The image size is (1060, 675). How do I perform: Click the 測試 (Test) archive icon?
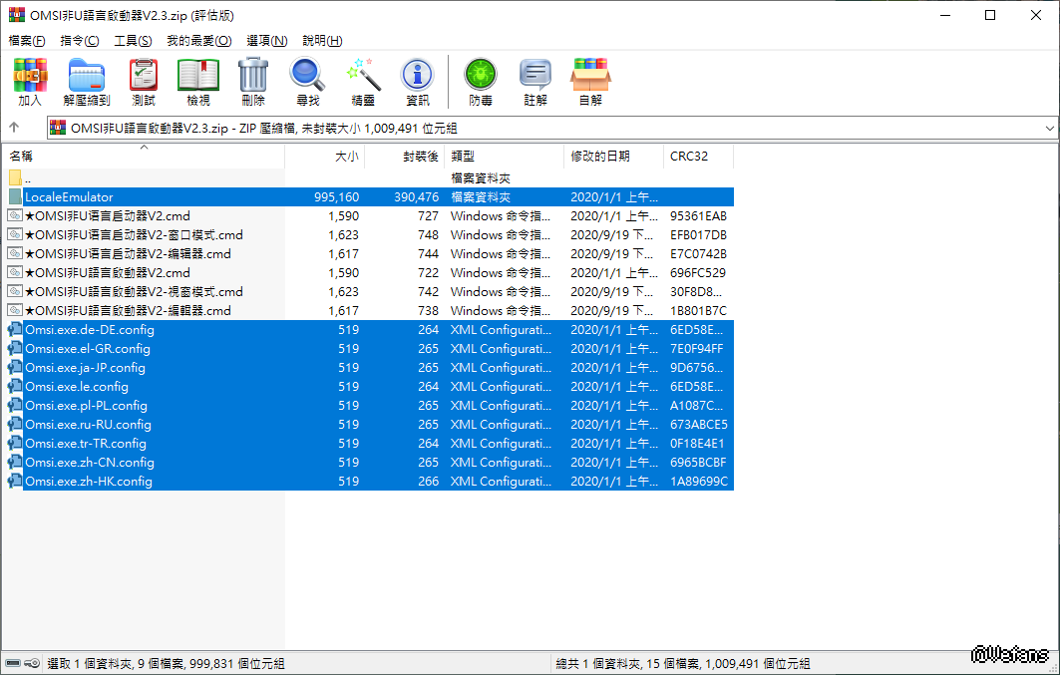tap(144, 82)
